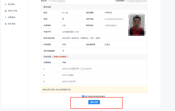
Task: Click the 联系电话 label
Action: point(90,25)
